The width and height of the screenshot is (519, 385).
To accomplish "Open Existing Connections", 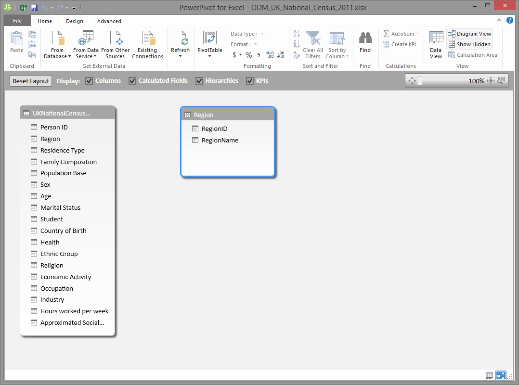I will [148, 45].
